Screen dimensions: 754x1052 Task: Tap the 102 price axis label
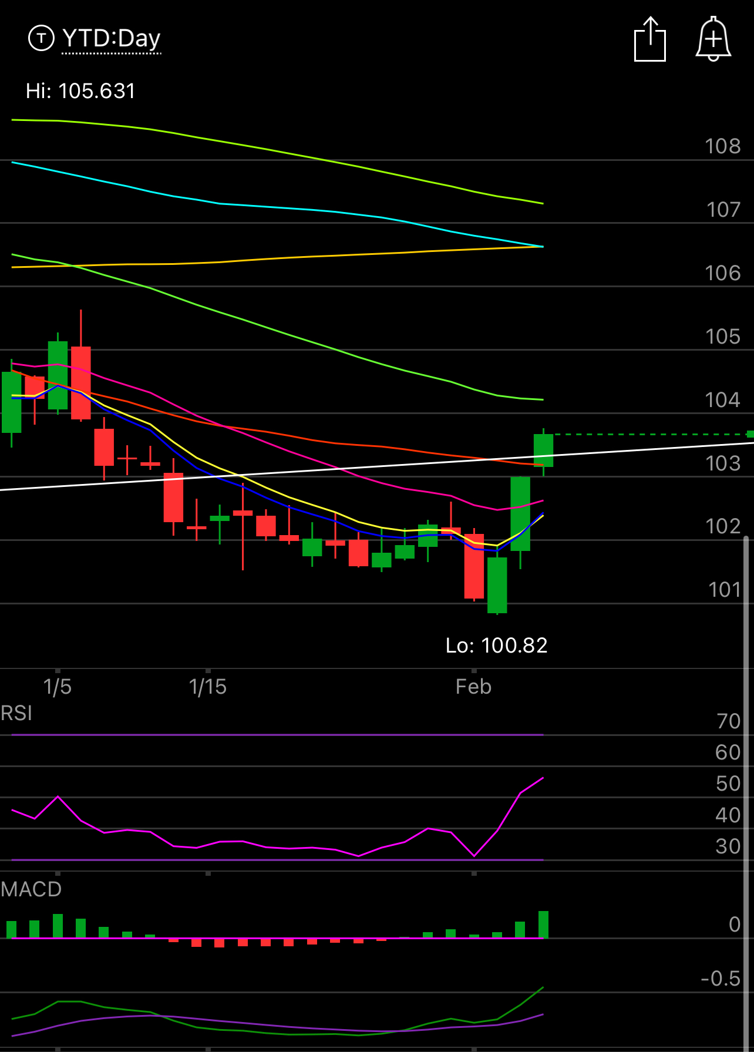coord(723,526)
